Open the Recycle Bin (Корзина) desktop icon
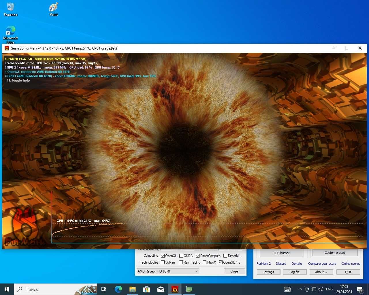 [x=10, y=10]
